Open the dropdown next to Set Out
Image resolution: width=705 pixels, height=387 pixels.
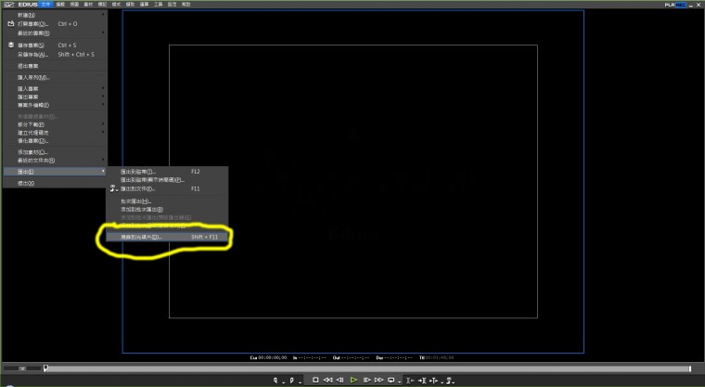[x=300, y=382]
